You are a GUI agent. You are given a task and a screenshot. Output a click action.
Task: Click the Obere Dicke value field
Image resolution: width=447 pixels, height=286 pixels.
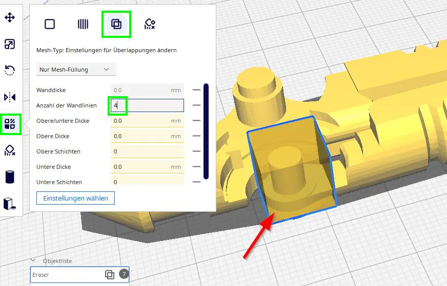click(x=147, y=136)
